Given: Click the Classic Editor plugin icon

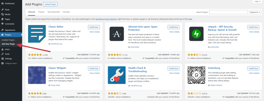Looking at the screenshot, I should (x=37, y=34).
